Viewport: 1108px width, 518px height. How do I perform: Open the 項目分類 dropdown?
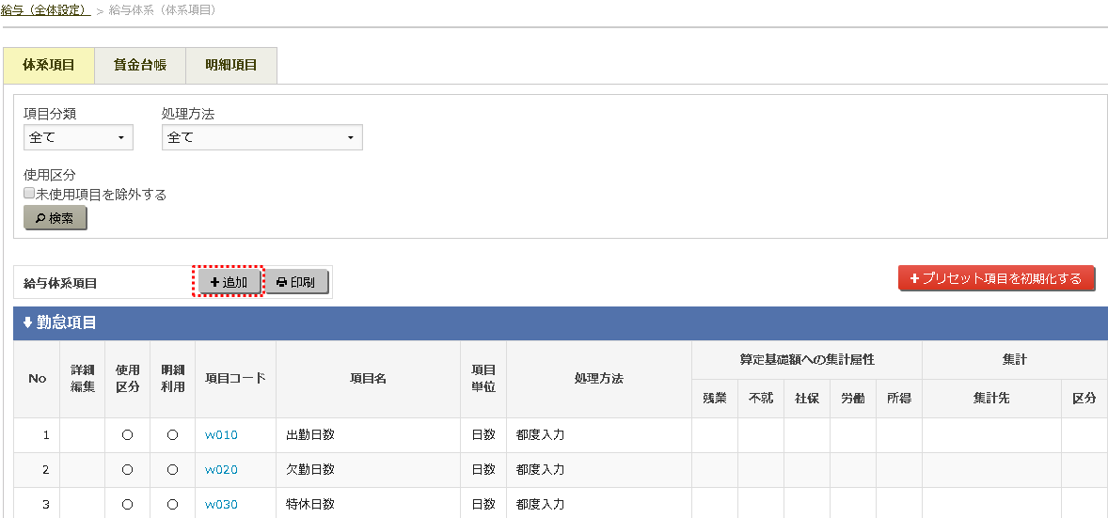tap(78, 137)
